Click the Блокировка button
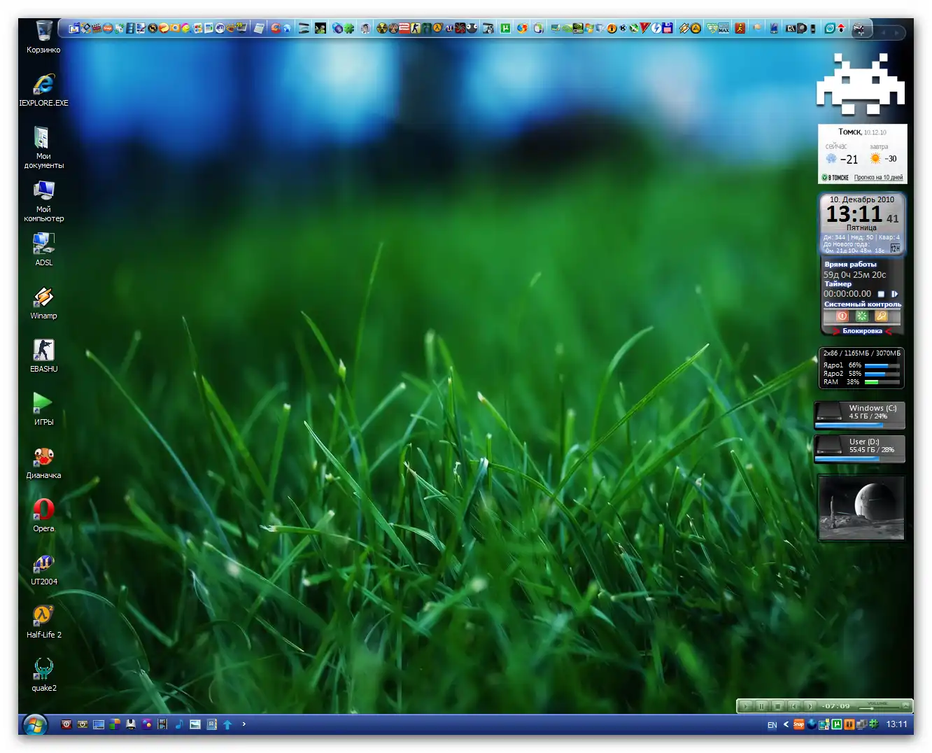Screen dimensions: 932x753 click(x=862, y=331)
